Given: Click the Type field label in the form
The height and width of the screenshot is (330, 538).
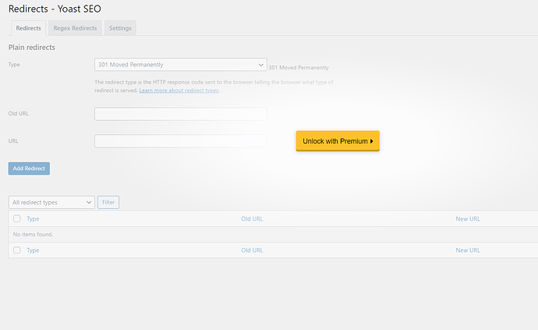Looking at the screenshot, I should point(14,65).
